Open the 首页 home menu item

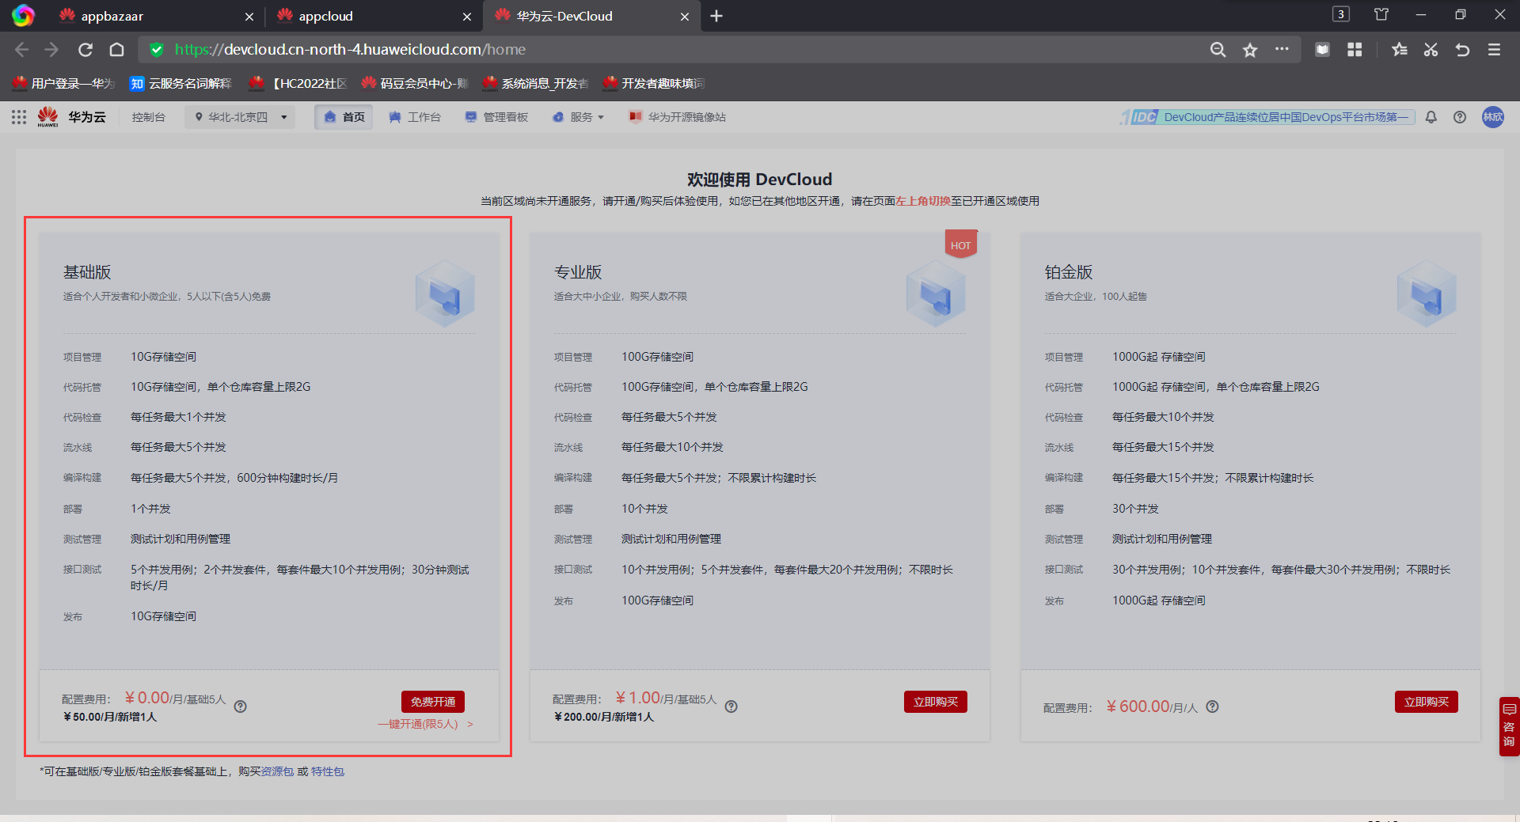344,117
